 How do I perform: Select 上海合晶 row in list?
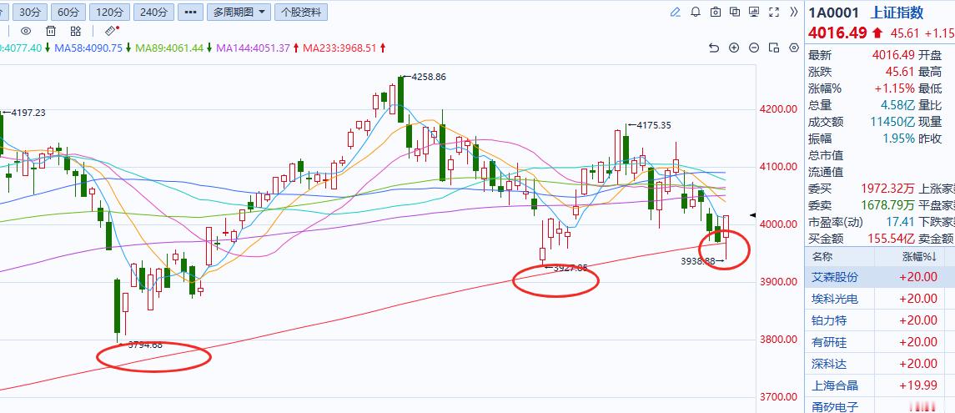point(880,385)
